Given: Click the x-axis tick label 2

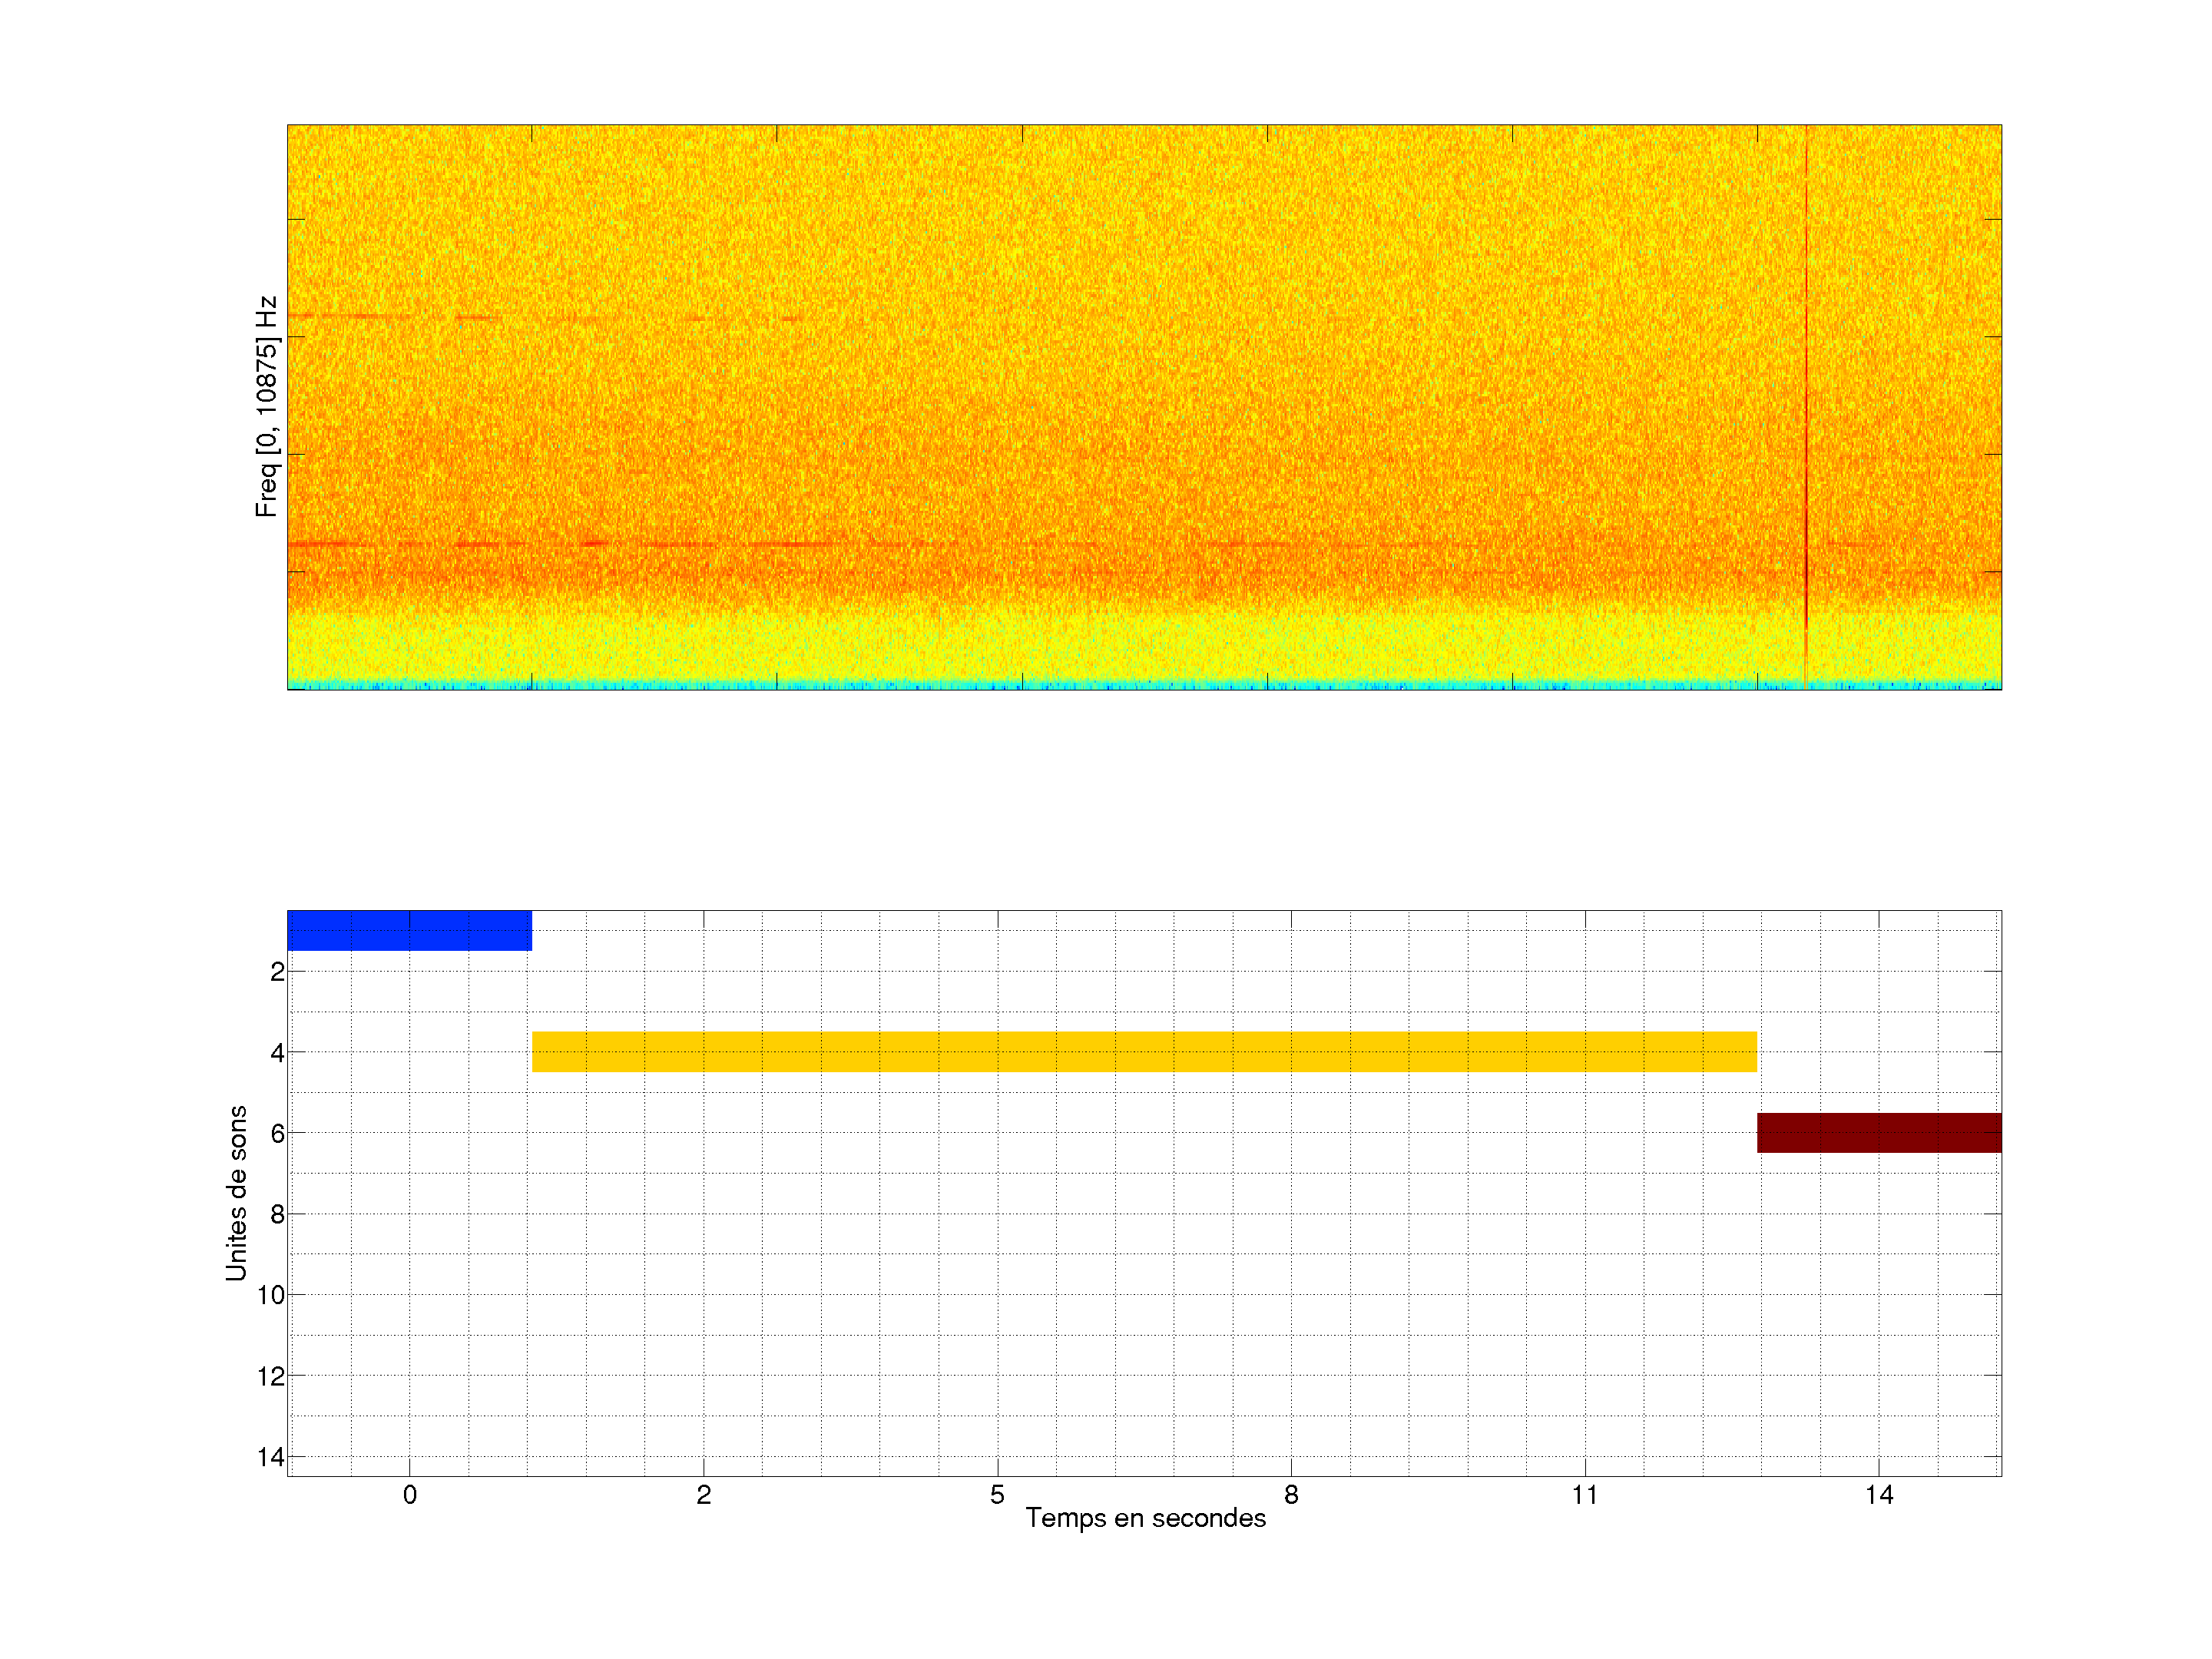Looking at the screenshot, I should coord(703,1495).
